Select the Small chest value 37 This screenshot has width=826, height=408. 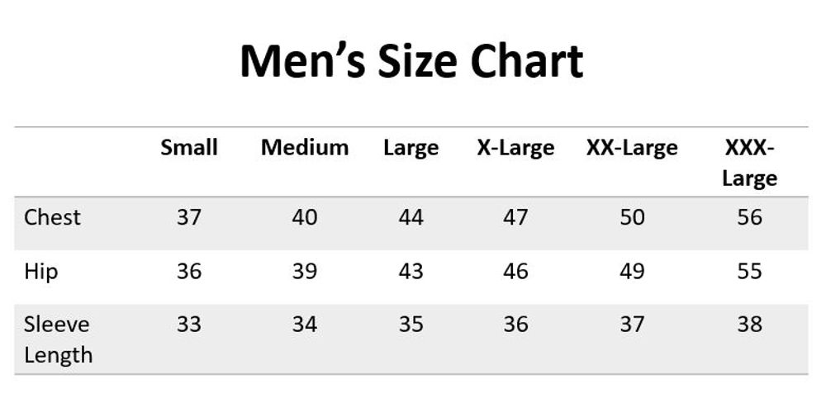click(x=188, y=217)
